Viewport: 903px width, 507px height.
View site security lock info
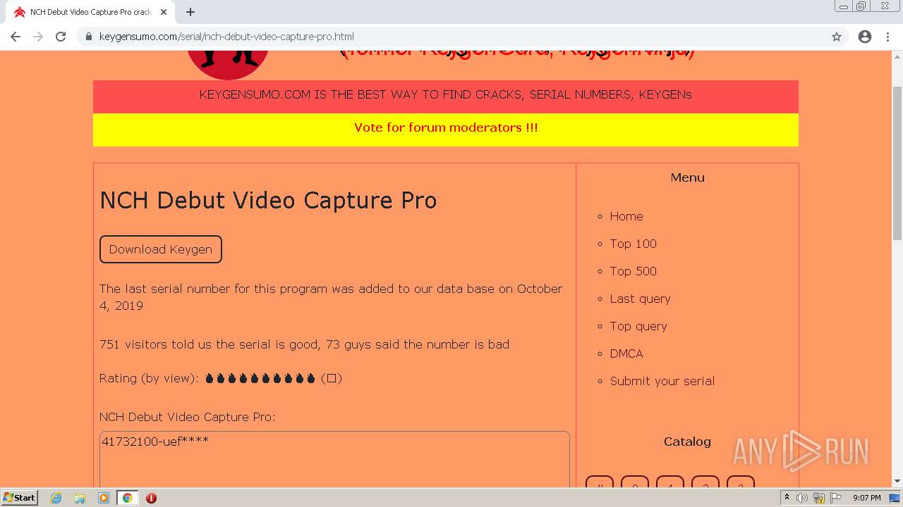tap(89, 37)
